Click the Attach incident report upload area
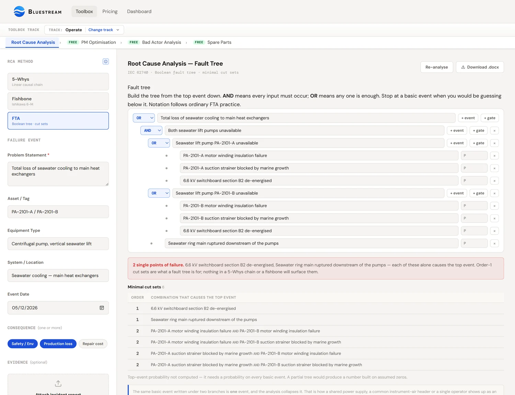Image resolution: width=515 pixels, height=395 pixels. pyautogui.click(x=58, y=385)
